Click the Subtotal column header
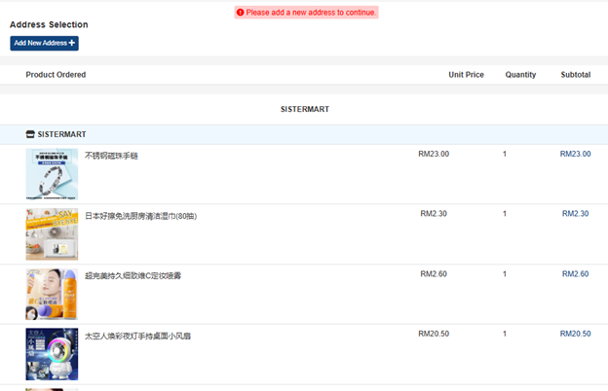 tap(575, 75)
